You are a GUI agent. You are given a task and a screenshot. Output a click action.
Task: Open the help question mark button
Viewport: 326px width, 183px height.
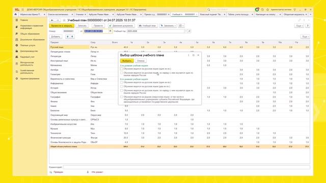click(x=308, y=26)
